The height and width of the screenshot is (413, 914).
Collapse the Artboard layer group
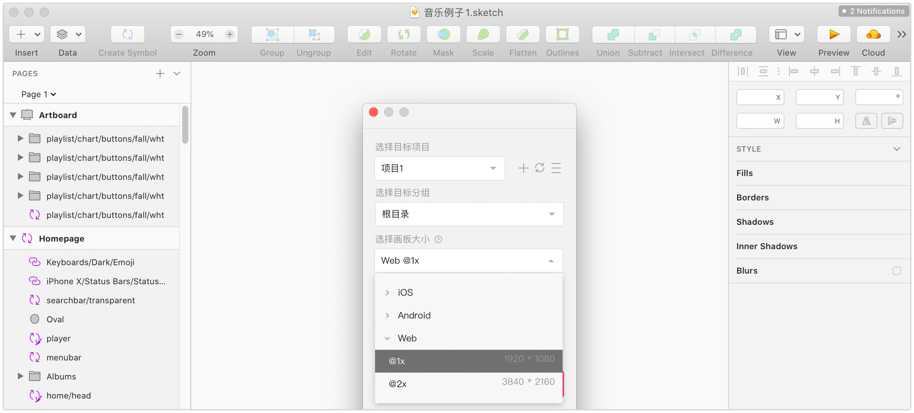click(13, 115)
